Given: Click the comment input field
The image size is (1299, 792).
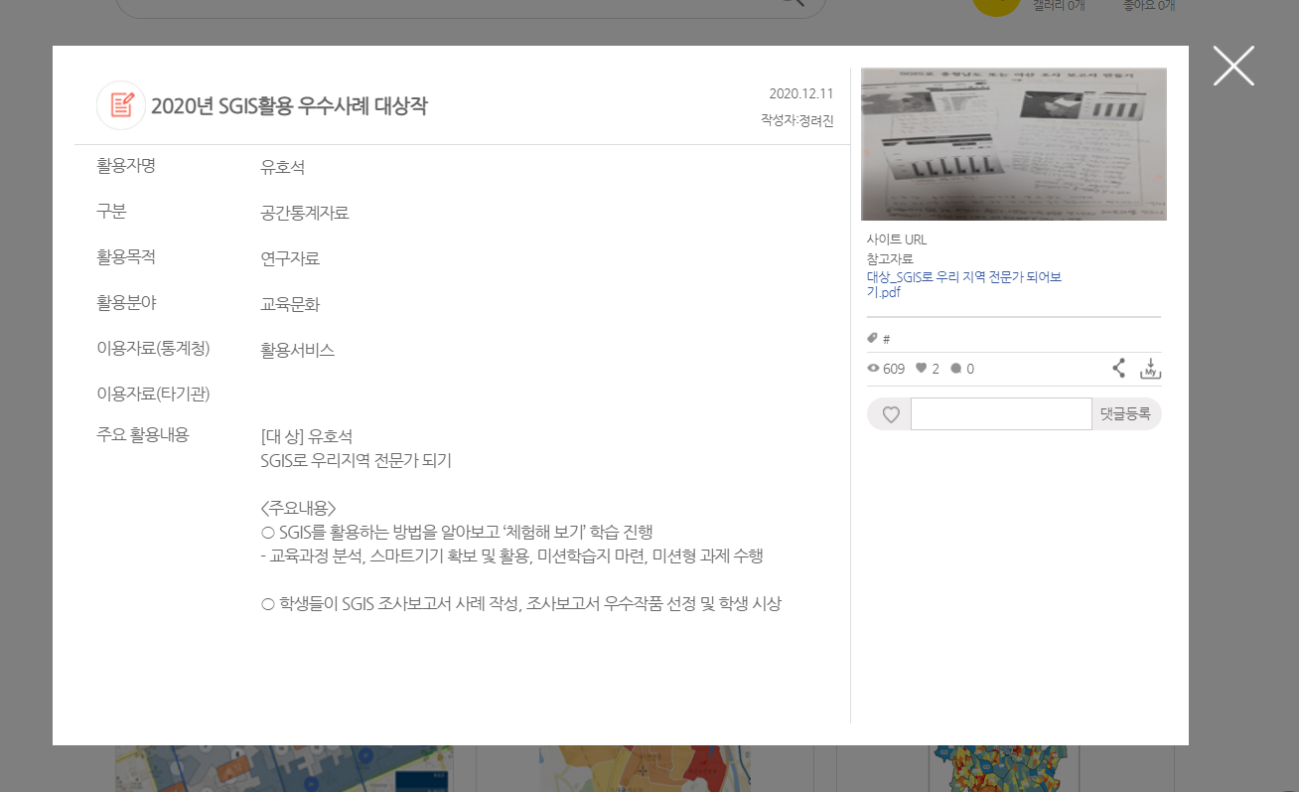Looking at the screenshot, I should coord(1001,413).
